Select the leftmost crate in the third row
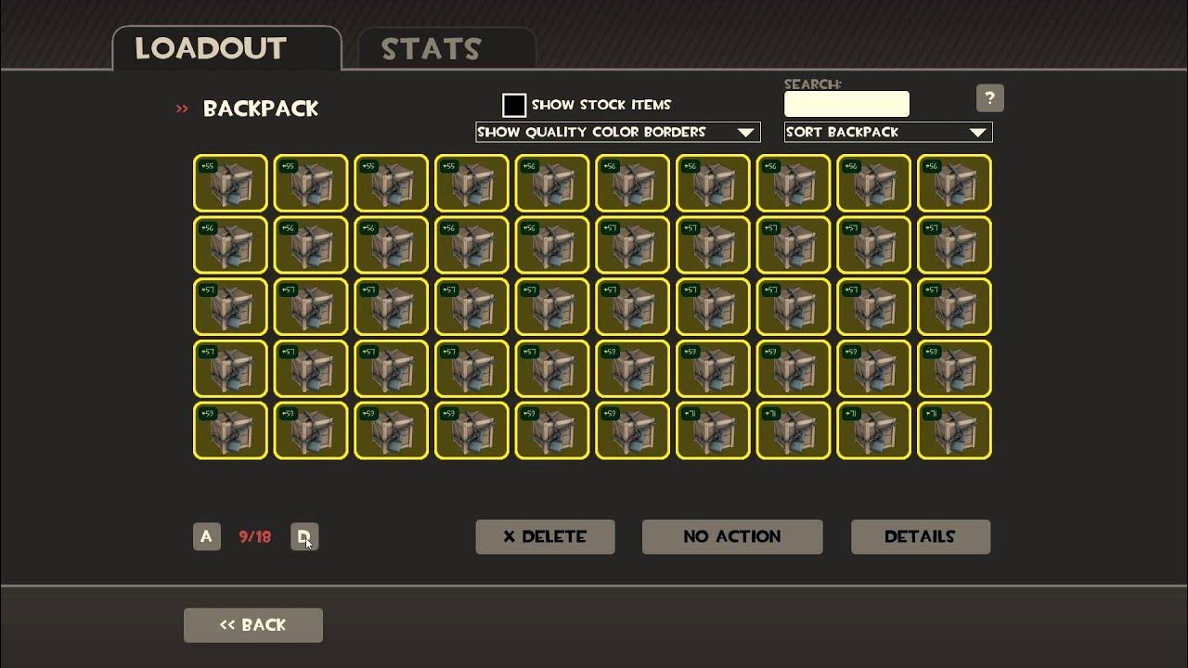 tap(230, 306)
